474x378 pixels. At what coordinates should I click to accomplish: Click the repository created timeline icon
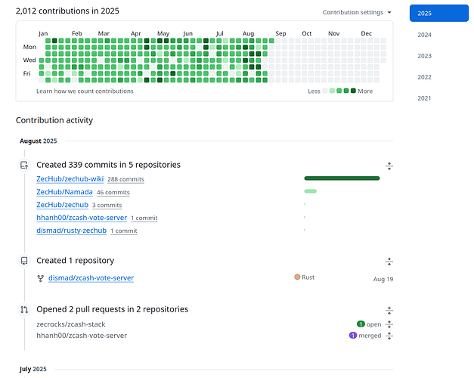tap(24, 261)
